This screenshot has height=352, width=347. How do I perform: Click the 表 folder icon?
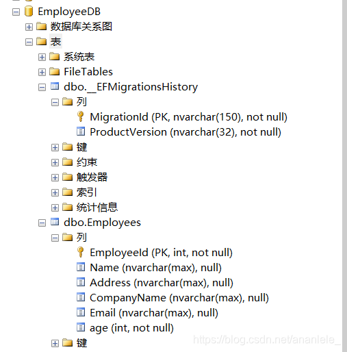42,41
